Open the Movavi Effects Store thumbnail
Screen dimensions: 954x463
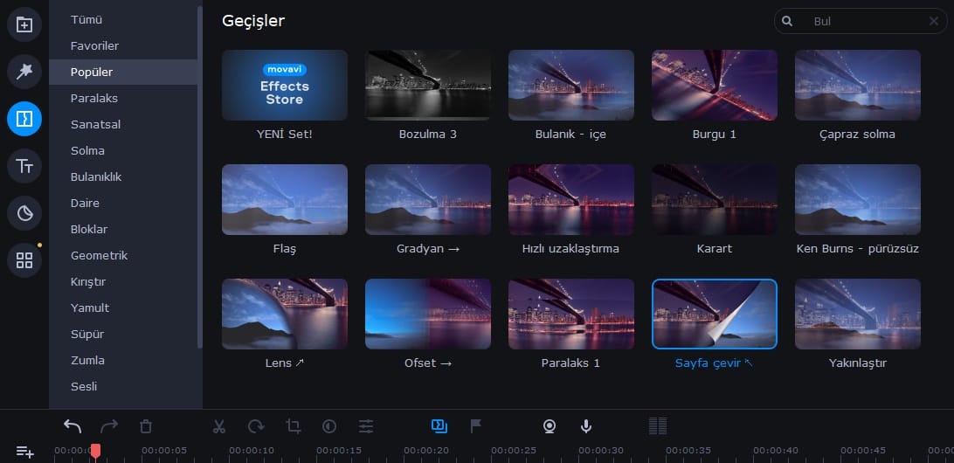[285, 86]
